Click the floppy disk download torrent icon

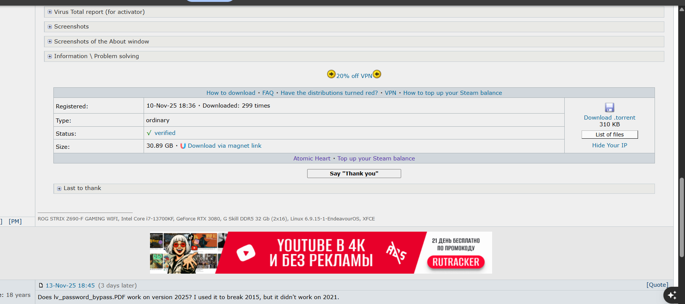click(609, 108)
